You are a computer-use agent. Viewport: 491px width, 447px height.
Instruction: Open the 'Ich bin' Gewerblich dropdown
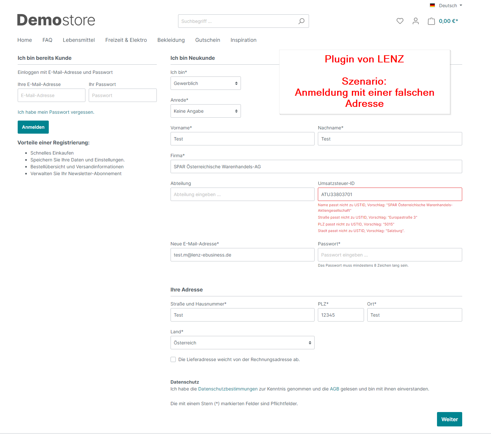click(x=206, y=83)
